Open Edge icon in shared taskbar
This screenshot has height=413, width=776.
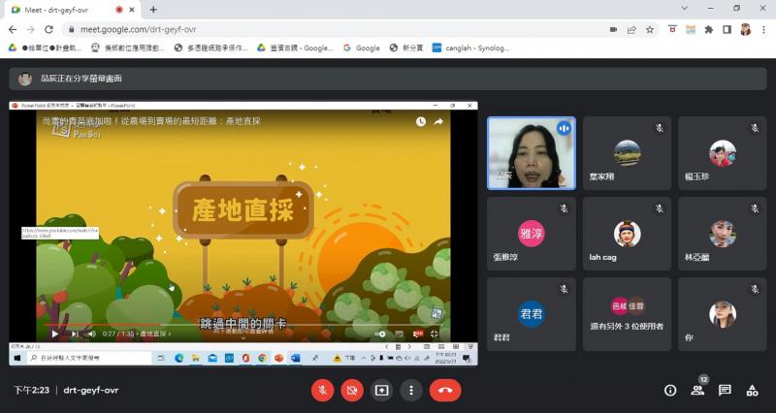coord(178,358)
